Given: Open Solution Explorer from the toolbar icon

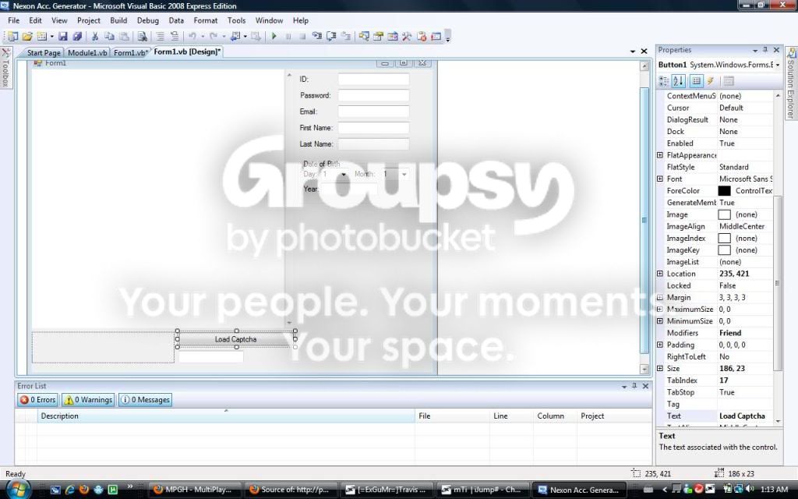Looking at the screenshot, I should (364, 36).
